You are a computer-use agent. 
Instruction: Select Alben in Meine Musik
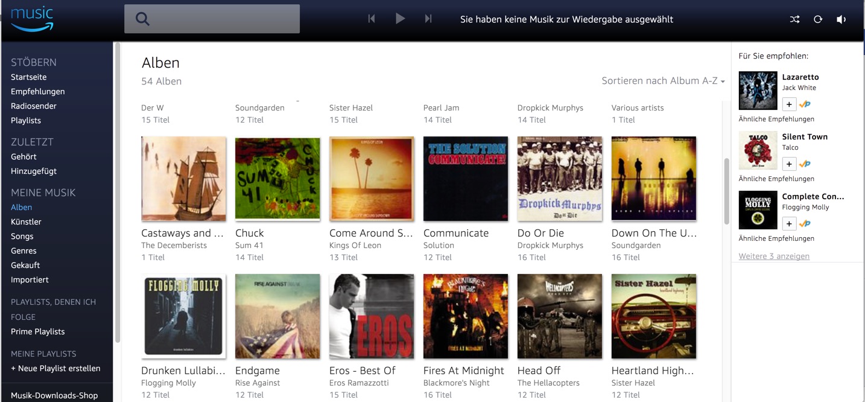click(x=21, y=208)
